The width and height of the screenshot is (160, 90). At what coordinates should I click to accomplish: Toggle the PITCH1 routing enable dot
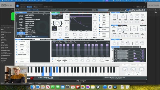click(99, 17)
